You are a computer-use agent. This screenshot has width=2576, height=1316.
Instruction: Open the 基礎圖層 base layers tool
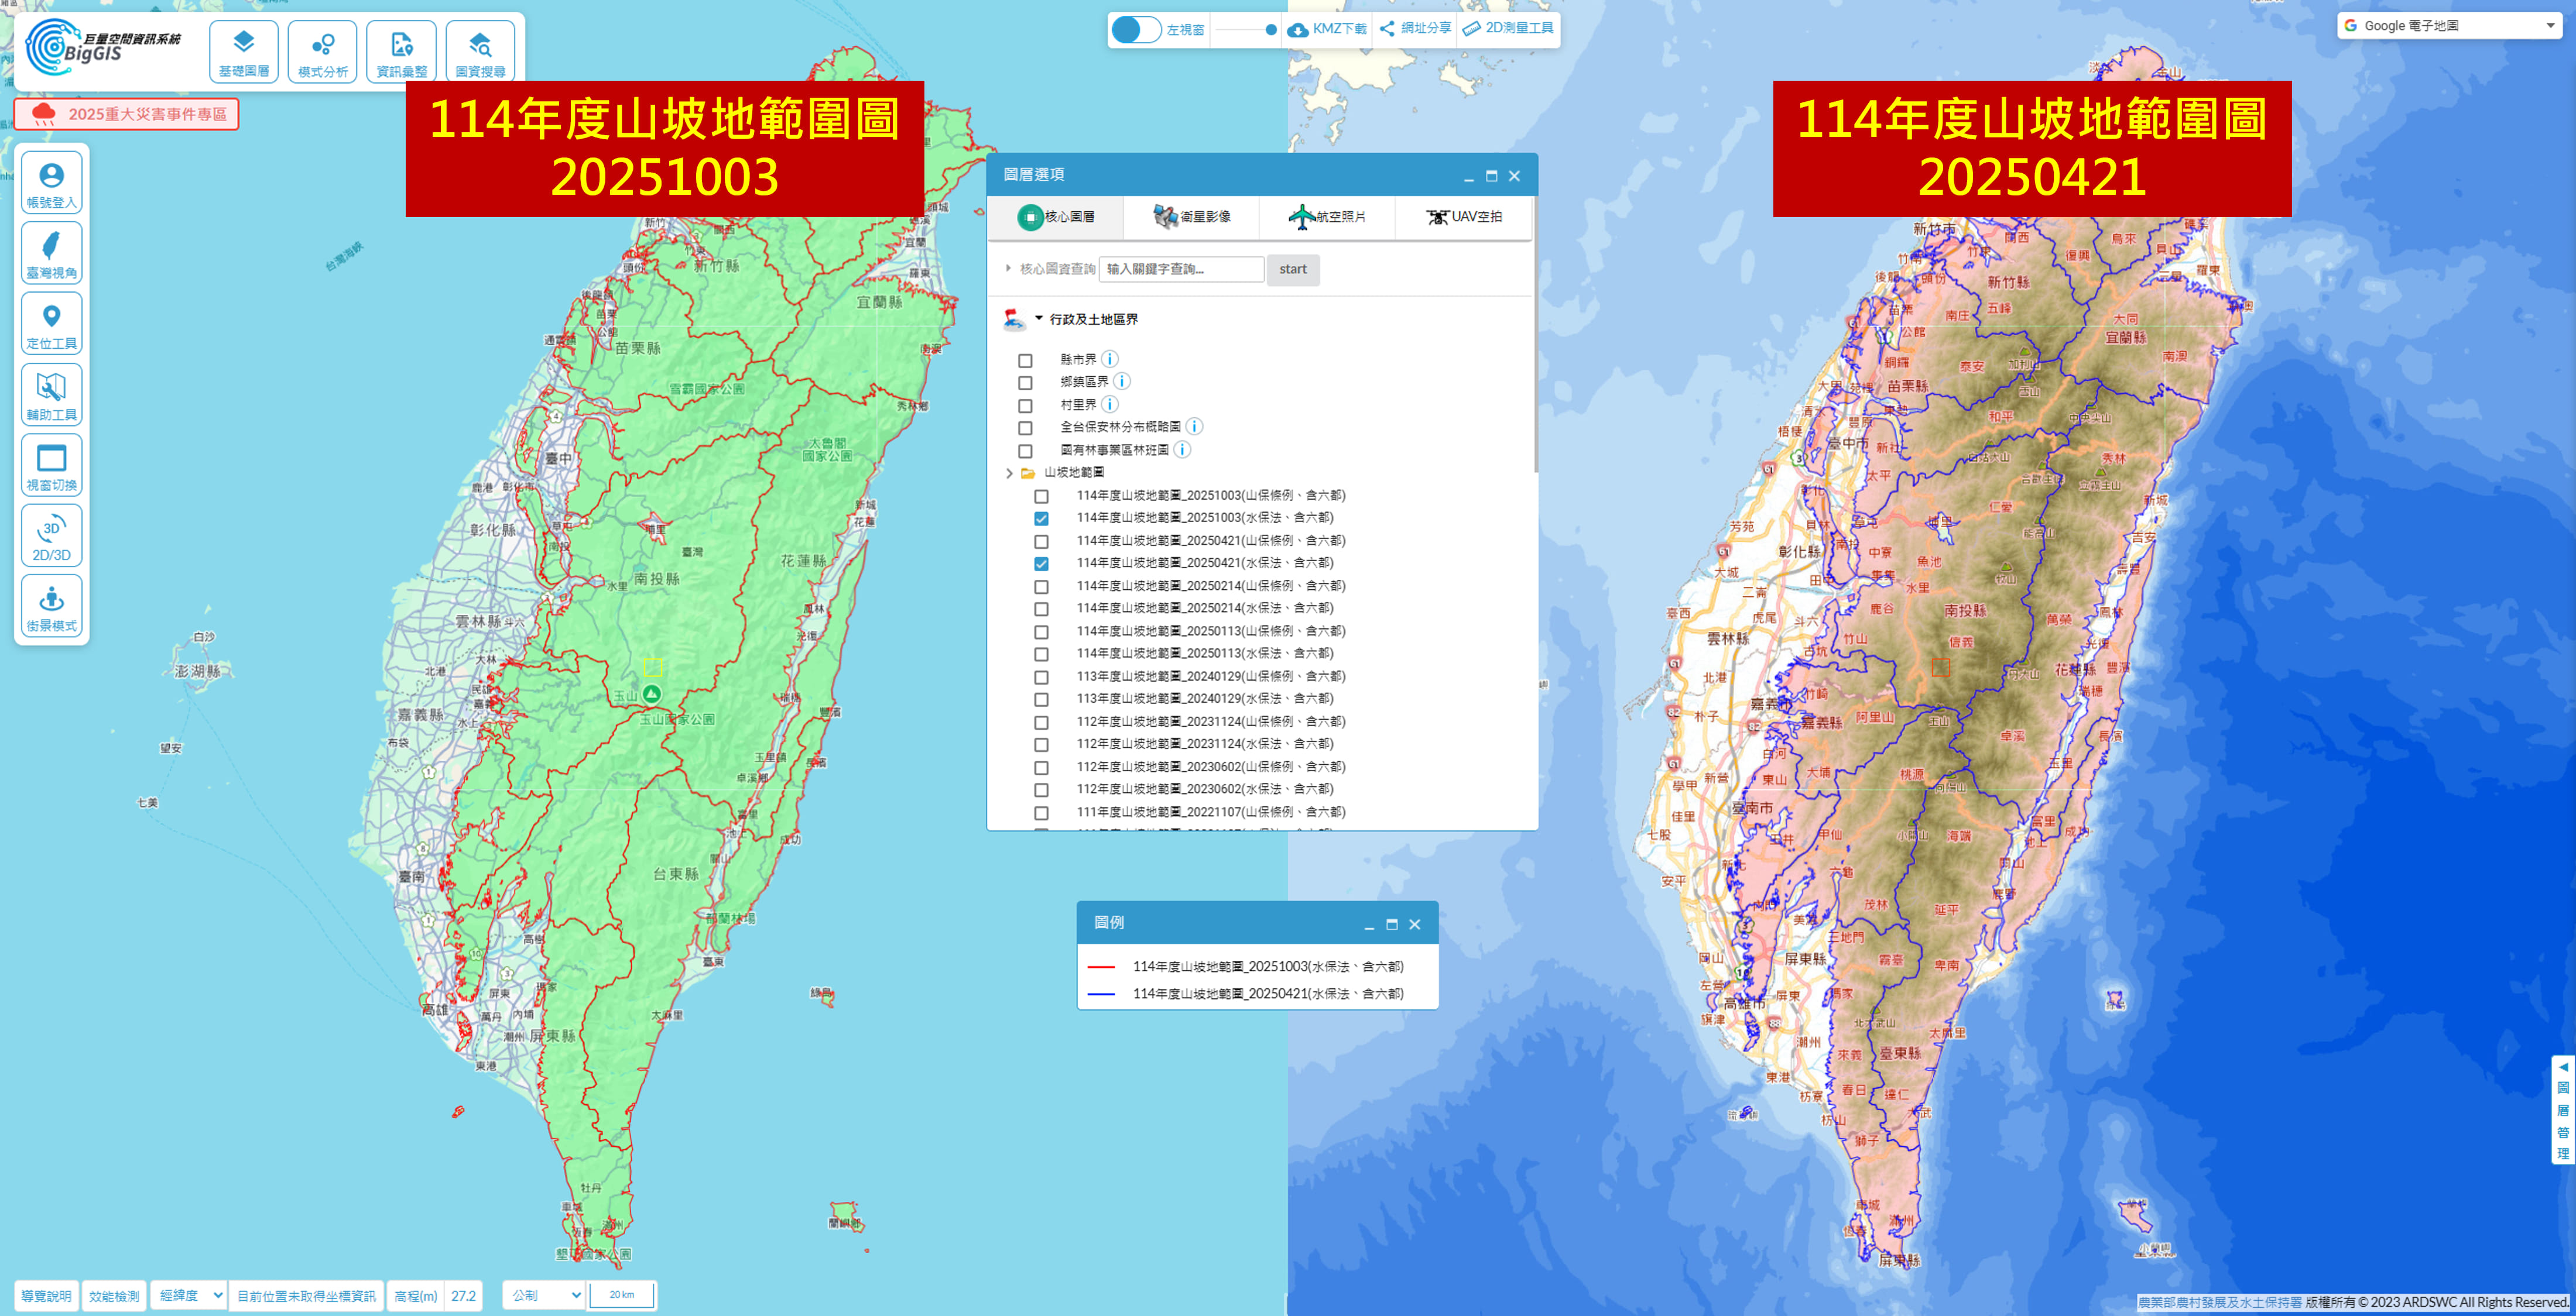tap(243, 52)
